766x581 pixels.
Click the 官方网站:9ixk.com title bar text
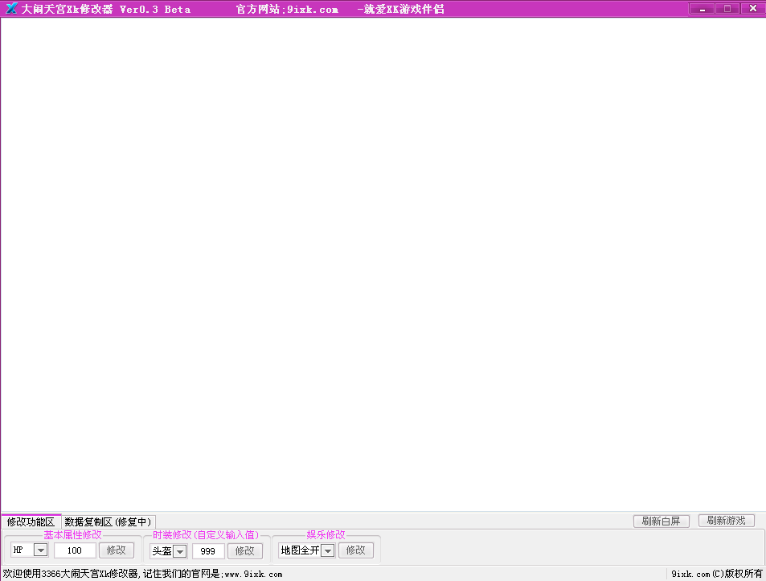point(287,9)
